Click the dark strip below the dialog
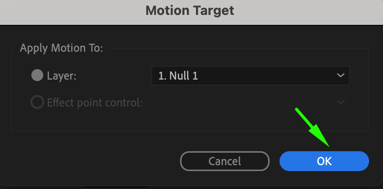The width and height of the screenshot is (383, 189). 191,188
